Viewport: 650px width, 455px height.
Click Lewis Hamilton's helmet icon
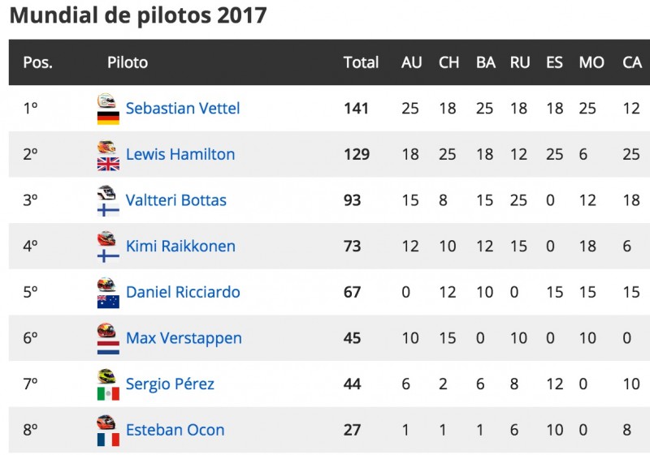click(106, 147)
